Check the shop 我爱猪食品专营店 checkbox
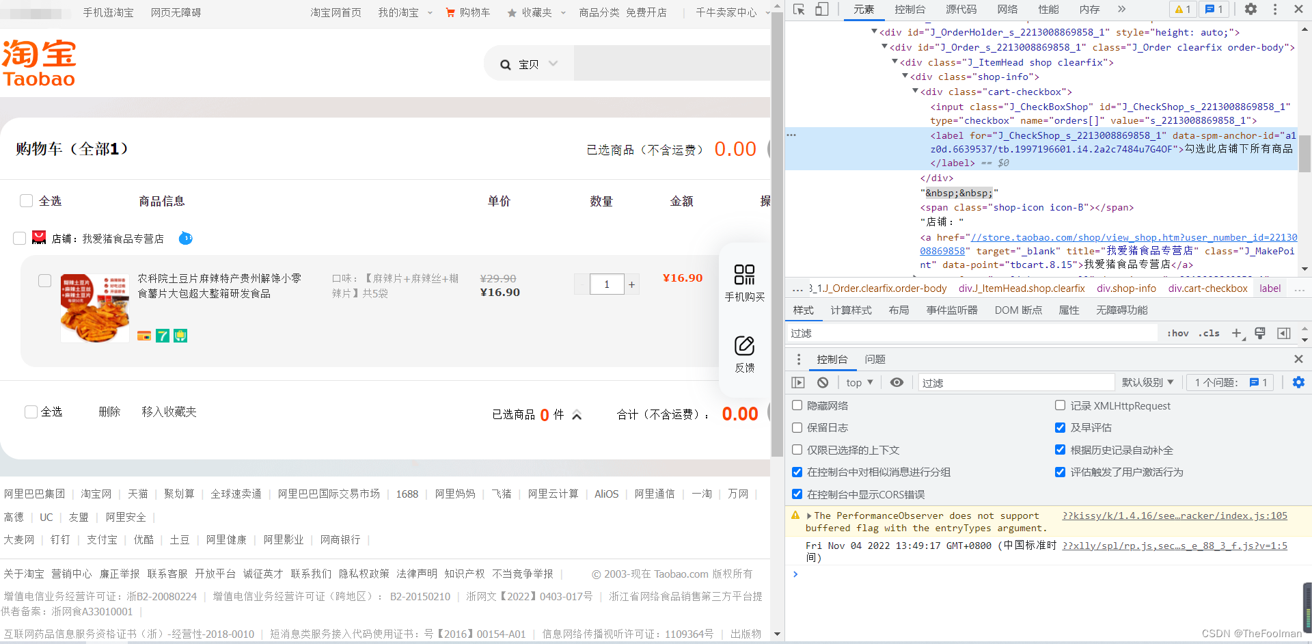 point(19,238)
